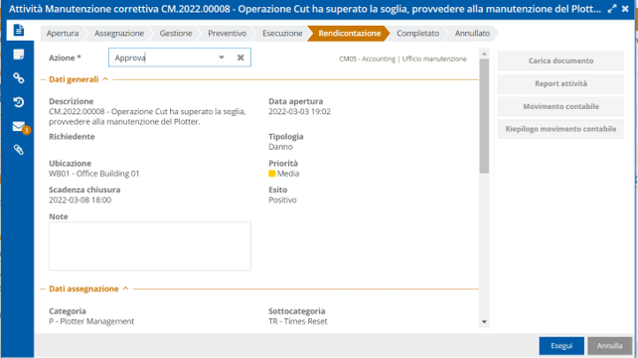
Task: Collapse the Dati assegnazione section
Action: point(125,289)
